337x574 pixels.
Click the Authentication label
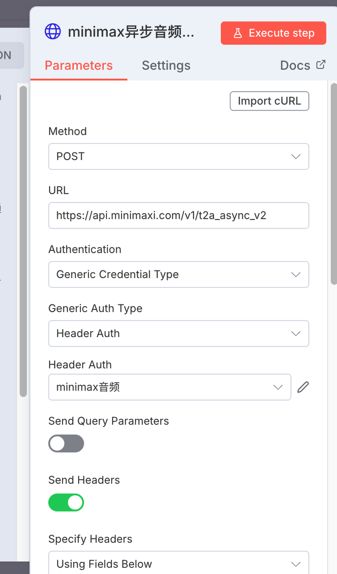[85, 249]
